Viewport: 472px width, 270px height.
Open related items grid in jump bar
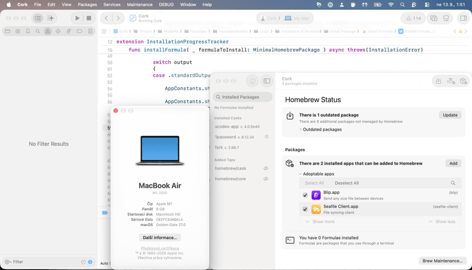[104, 31]
